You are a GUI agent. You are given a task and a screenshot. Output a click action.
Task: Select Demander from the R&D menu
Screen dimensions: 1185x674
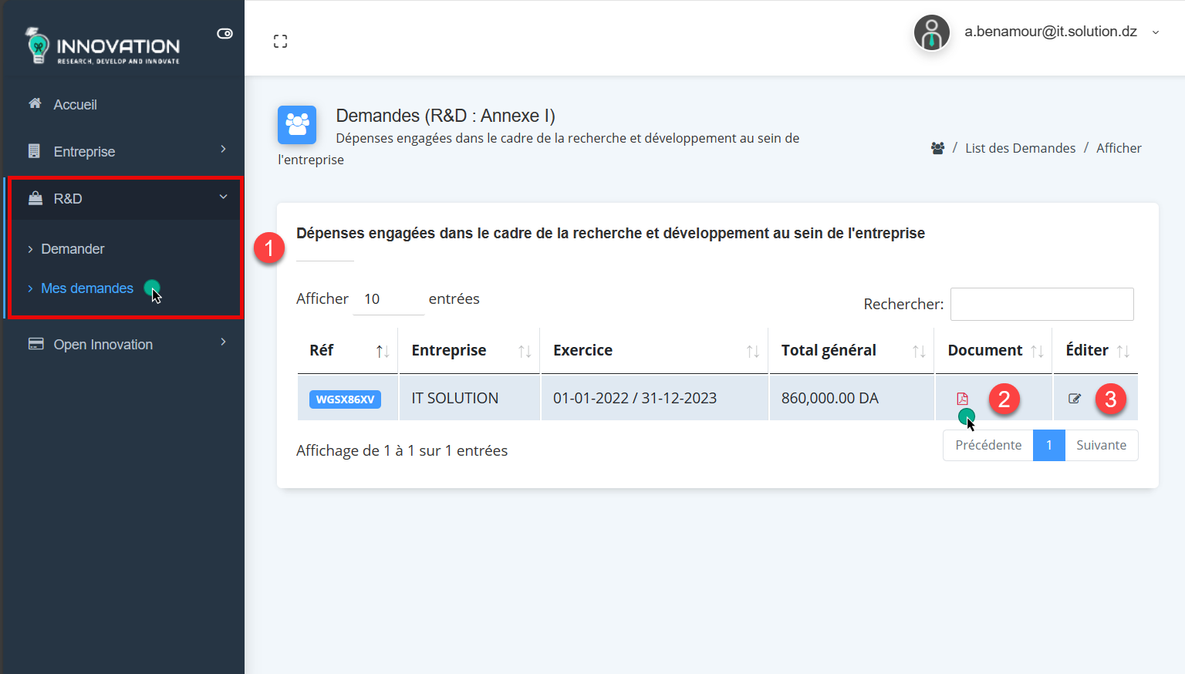(72, 248)
